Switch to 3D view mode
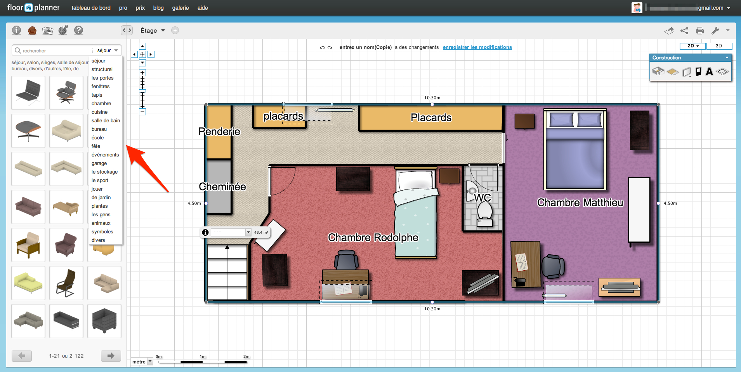 click(x=719, y=46)
